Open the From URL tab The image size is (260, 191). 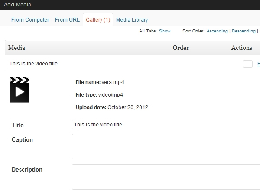click(67, 20)
